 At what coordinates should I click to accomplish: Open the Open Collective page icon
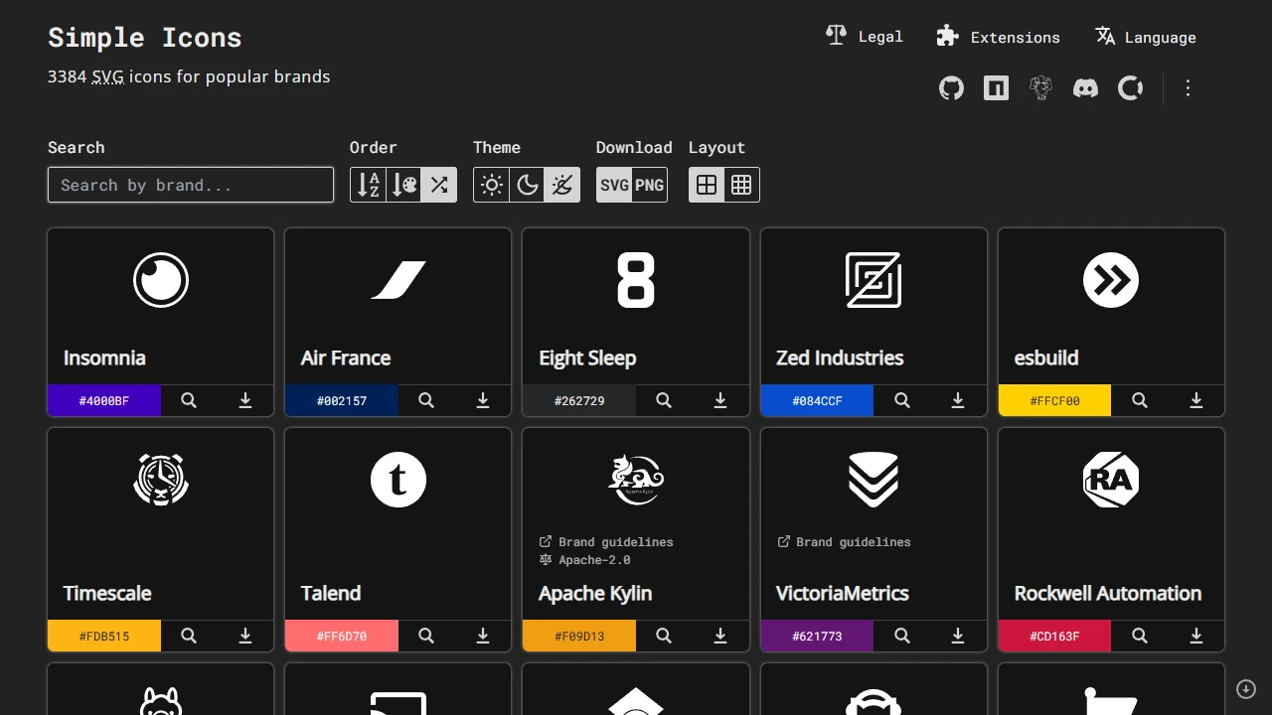point(1130,88)
